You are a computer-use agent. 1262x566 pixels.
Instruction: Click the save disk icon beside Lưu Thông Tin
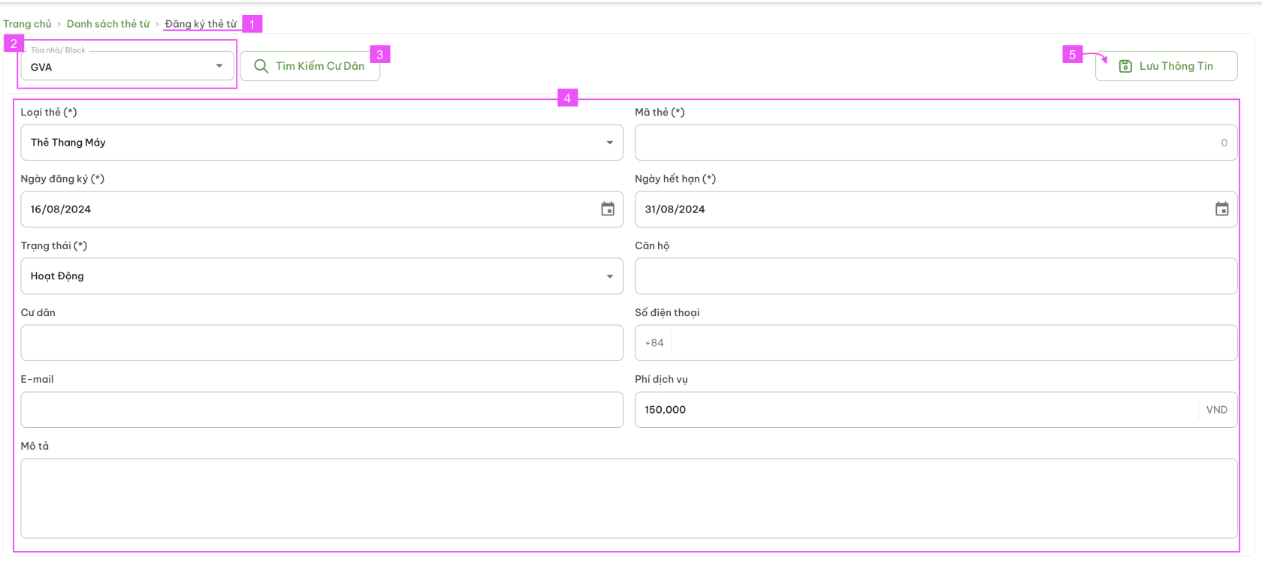tap(1125, 66)
